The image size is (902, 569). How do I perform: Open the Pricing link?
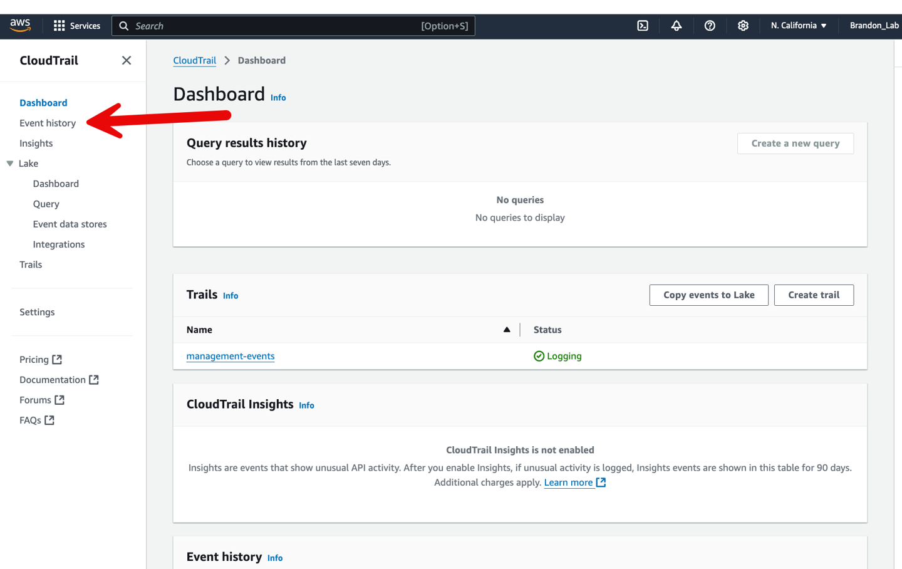tap(34, 360)
